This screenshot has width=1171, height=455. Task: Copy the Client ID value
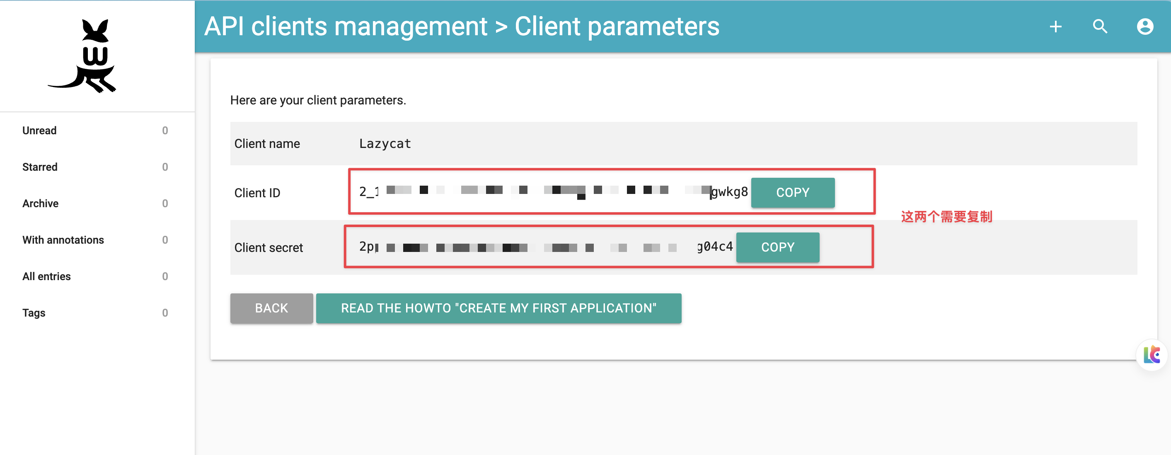(x=792, y=193)
